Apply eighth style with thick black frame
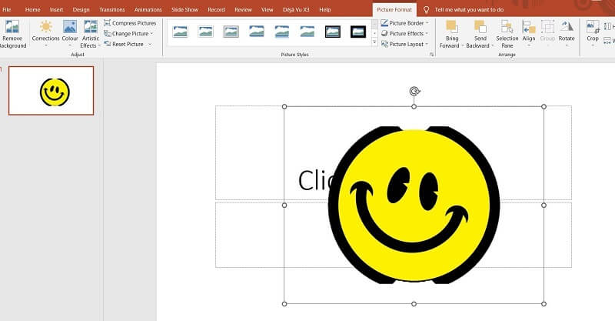Image resolution: width=615 pixels, height=321 pixels. click(357, 32)
